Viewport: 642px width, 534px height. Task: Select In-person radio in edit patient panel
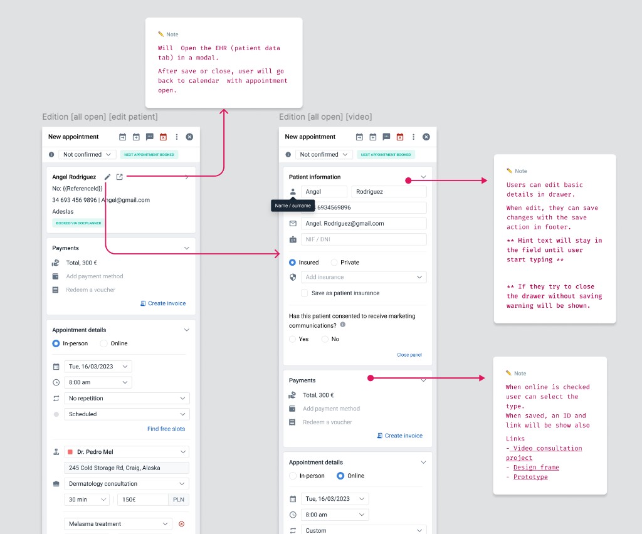point(56,343)
